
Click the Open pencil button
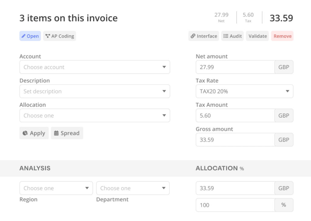(x=30, y=36)
